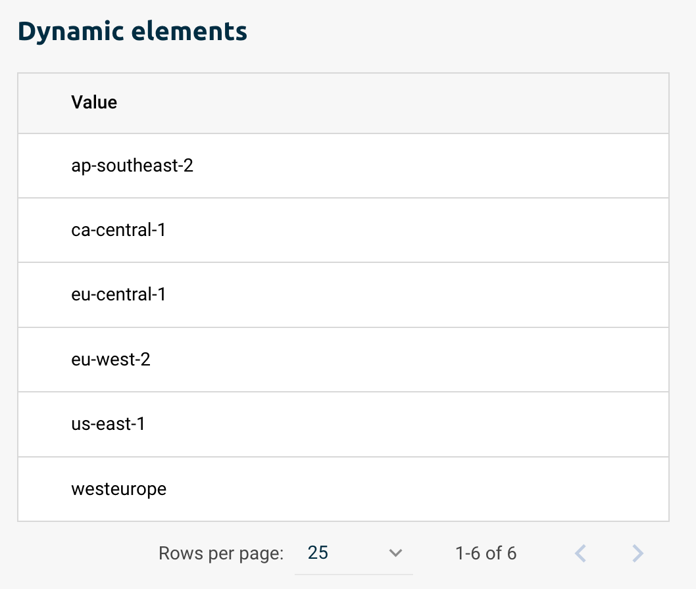696x589 pixels.
Task: Select the us-east-1 row
Action: pos(343,425)
